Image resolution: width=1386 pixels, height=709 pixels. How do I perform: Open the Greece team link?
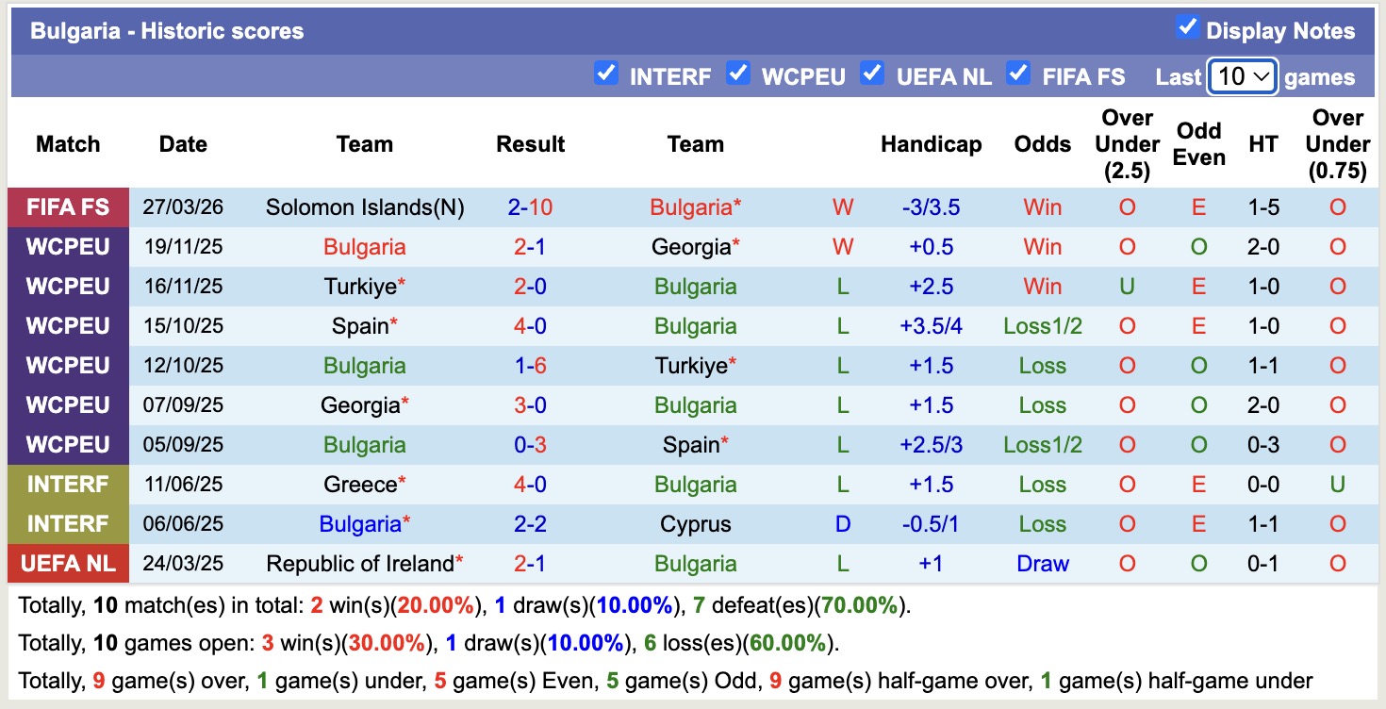[x=359, y=485]
